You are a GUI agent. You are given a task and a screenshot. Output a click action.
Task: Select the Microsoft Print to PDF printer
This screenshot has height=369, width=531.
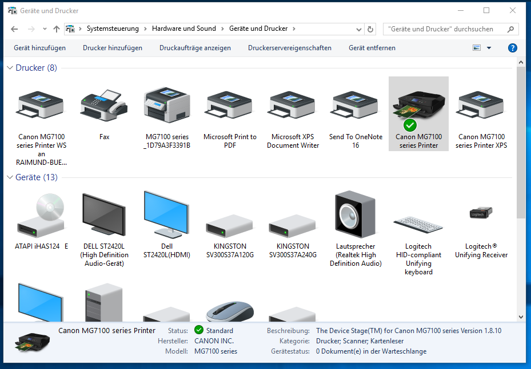pyautogui.click(x=230, y=106)
